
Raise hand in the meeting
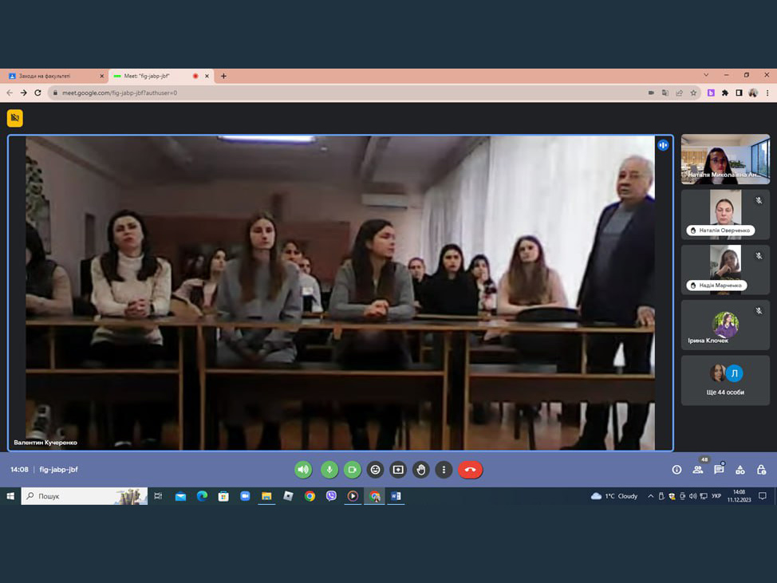click(421, 470)
